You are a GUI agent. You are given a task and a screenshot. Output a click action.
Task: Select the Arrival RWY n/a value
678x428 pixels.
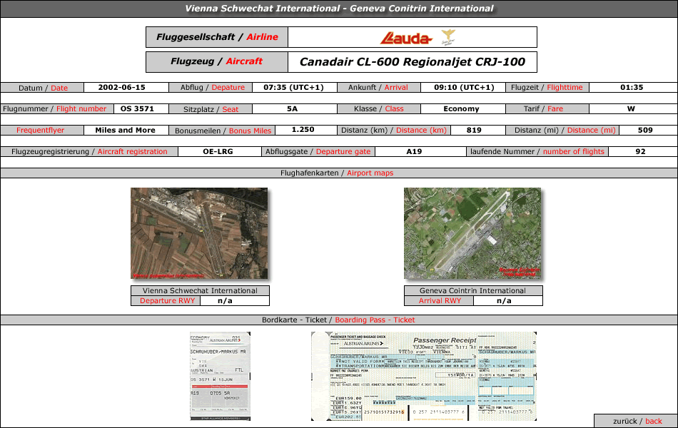(x=504, y=300)
